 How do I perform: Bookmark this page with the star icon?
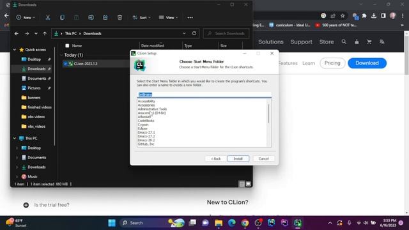coord(343,16)
